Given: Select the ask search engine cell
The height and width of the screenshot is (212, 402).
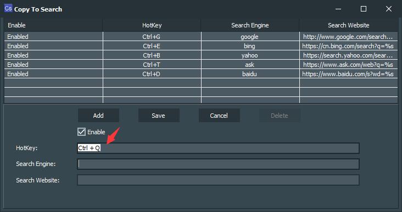Looking at the screenshot, I should [x=250, y=65].
